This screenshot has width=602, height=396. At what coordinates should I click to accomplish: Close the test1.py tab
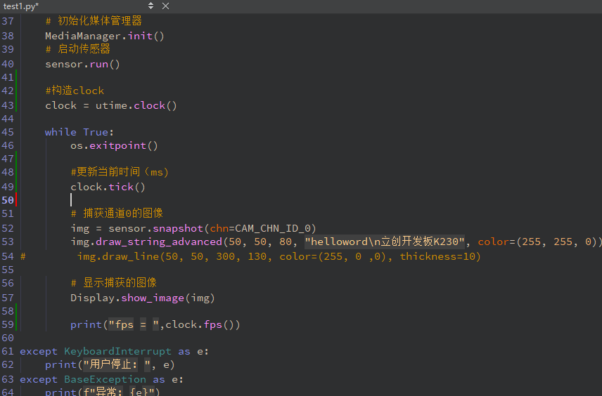(x=165, y=6)
